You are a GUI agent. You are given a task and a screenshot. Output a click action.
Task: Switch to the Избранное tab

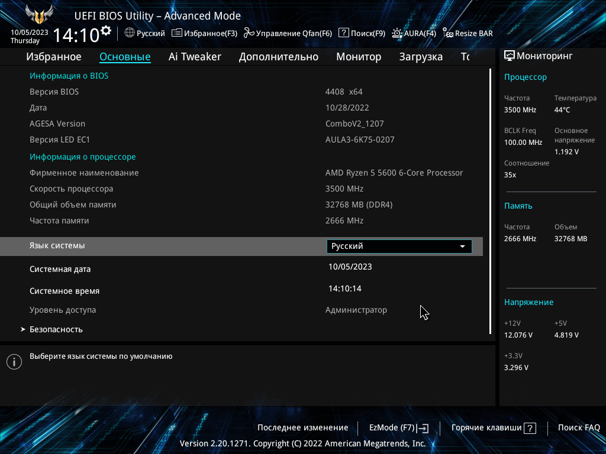(54, 57)
